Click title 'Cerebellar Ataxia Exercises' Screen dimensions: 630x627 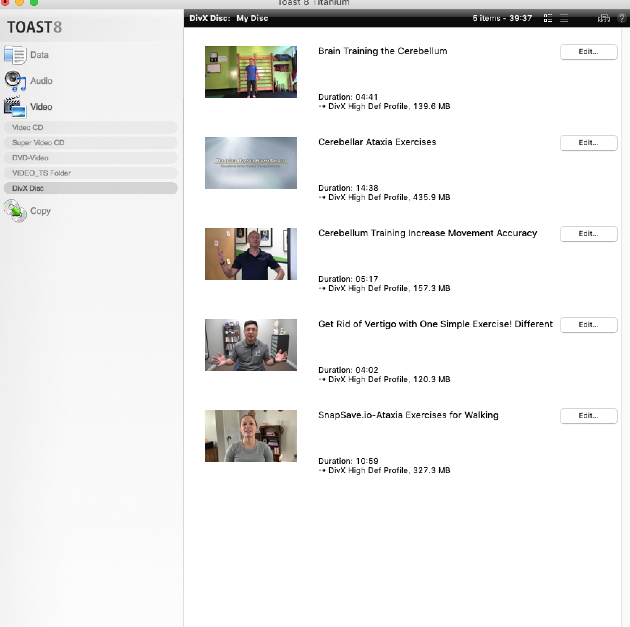pos(377,142)
